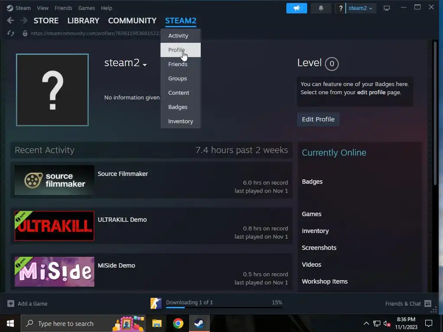Select Groups in the dropdown menu

(x=180, y=79)
